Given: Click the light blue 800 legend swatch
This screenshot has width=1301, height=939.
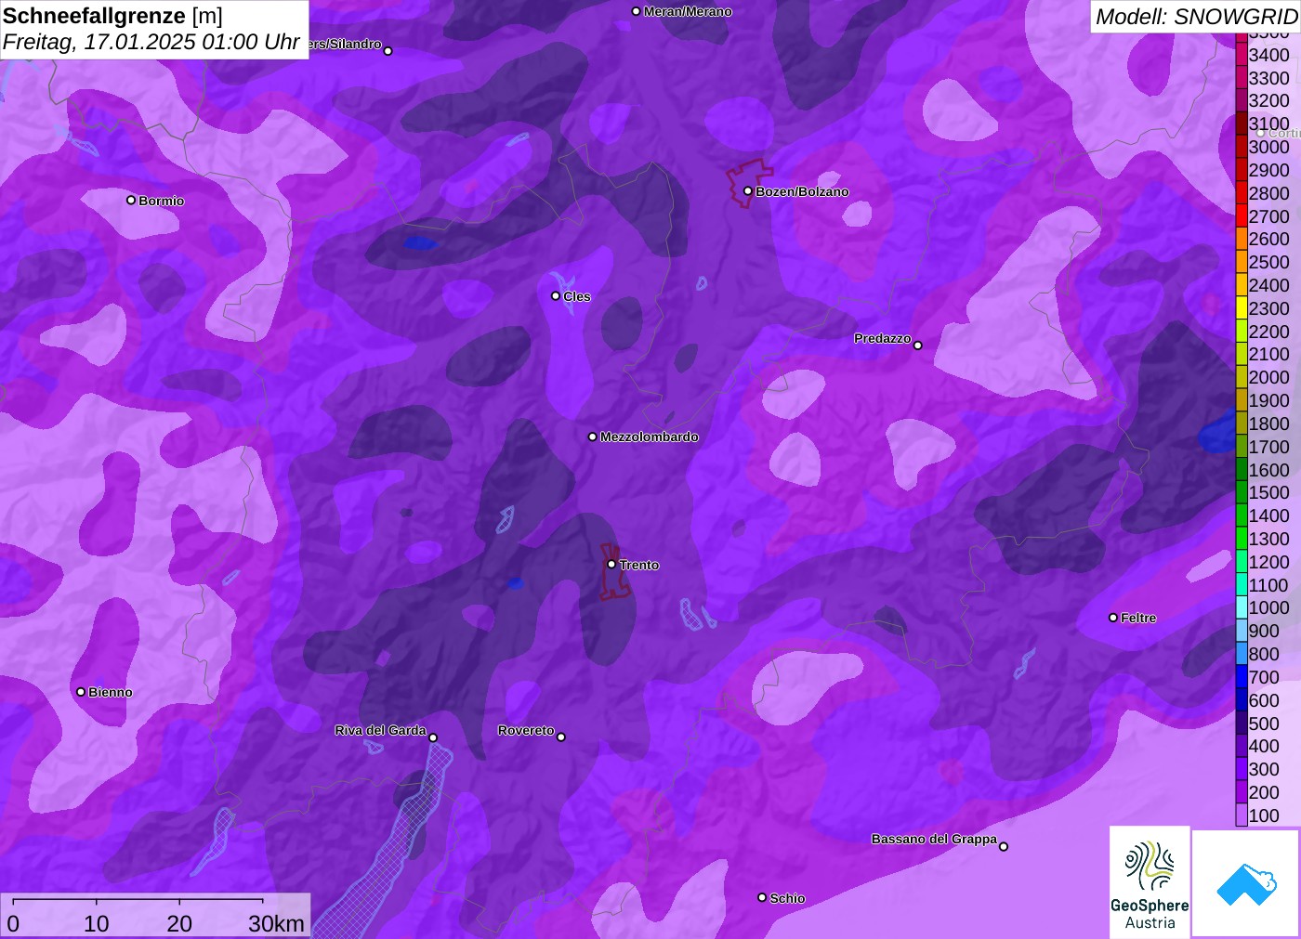Looking at the screenshot, I should tap(1242, 654).
